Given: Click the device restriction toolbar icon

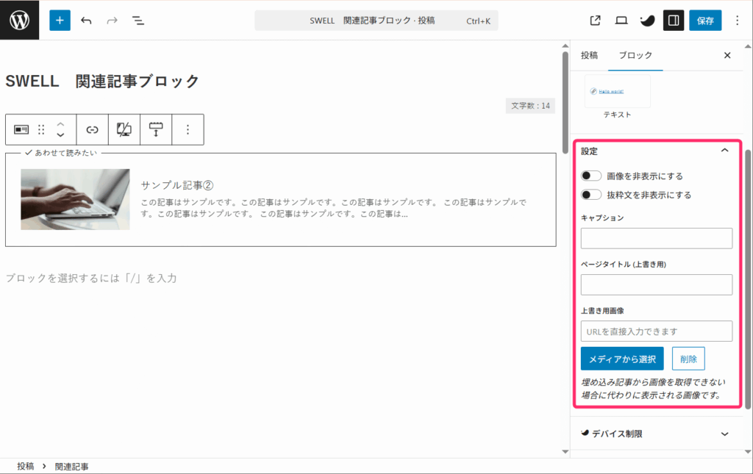Looking at the screenshot, I should click(124, 129).
